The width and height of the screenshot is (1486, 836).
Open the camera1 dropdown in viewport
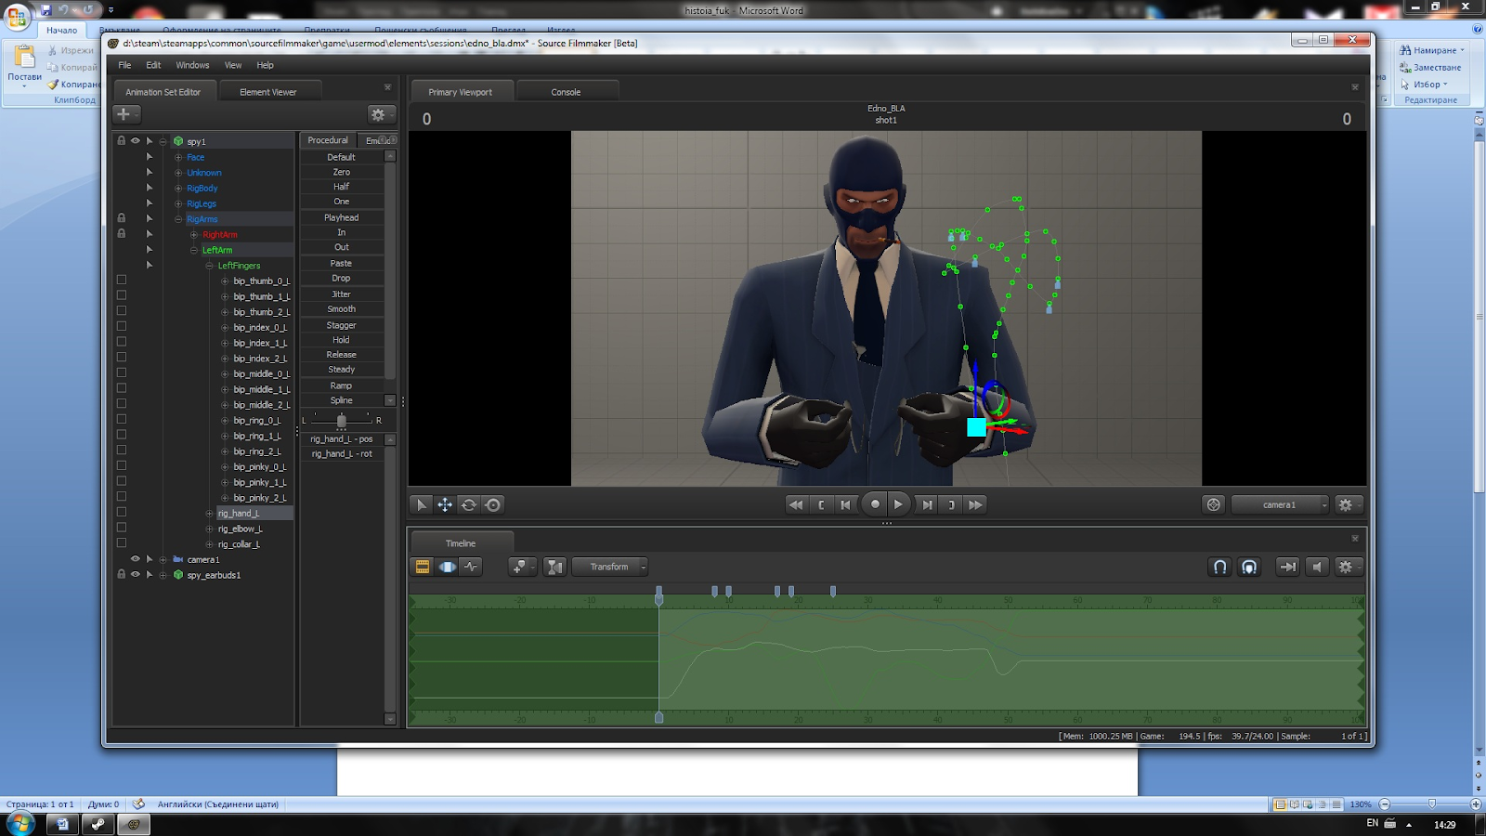coord(1281,504)
